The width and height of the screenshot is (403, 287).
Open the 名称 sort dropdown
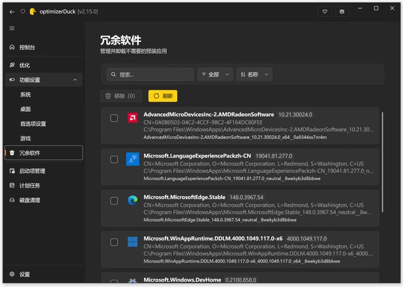(x=255, y=74)
